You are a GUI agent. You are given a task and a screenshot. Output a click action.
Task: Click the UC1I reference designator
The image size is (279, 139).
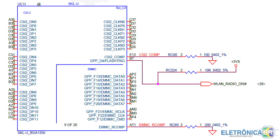[x=22, y=4]
